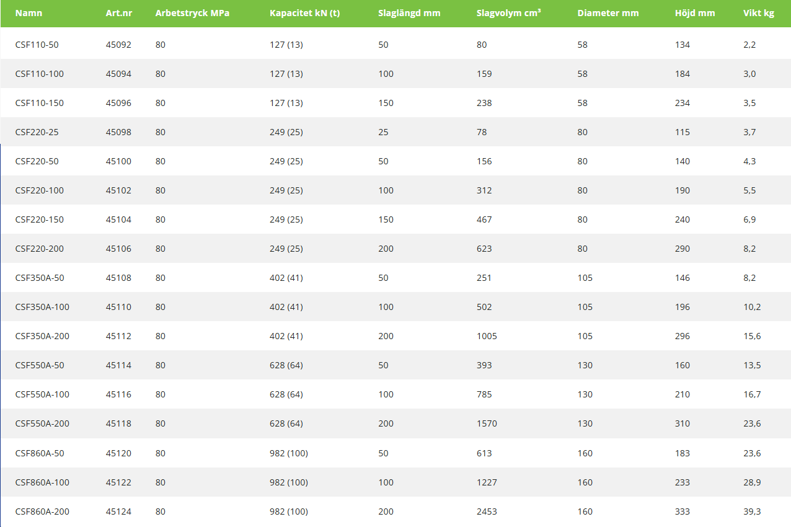Select the slagvolym value 2453

pyautogui.click(x=487, y=511)
